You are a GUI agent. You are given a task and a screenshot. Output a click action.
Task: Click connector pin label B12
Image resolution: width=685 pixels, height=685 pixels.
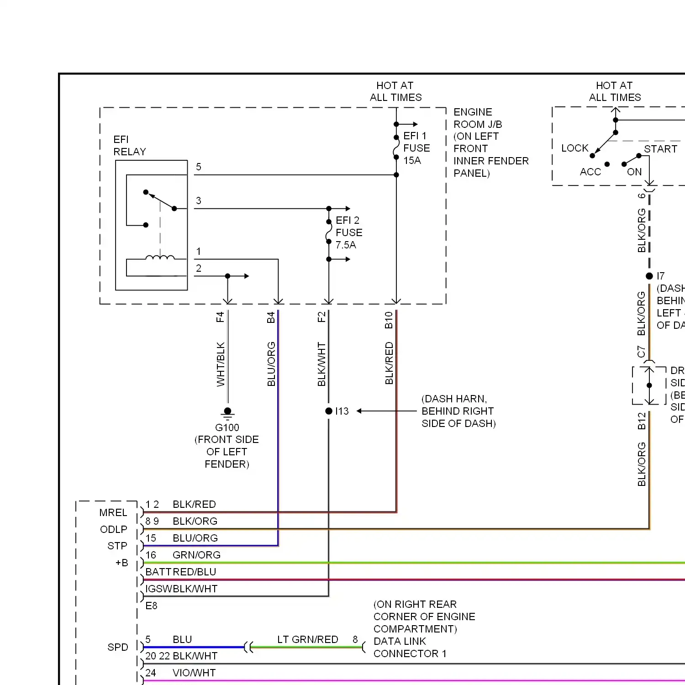coord(642,421)
